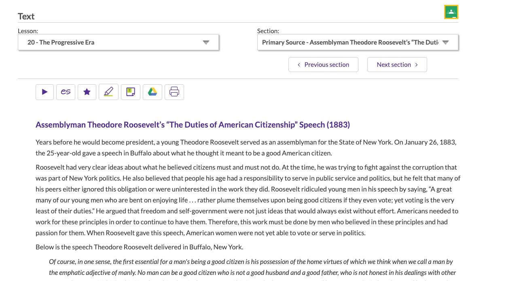Save text to Google Drive
This screenshot has width=519, height=281.
point(153,92)
